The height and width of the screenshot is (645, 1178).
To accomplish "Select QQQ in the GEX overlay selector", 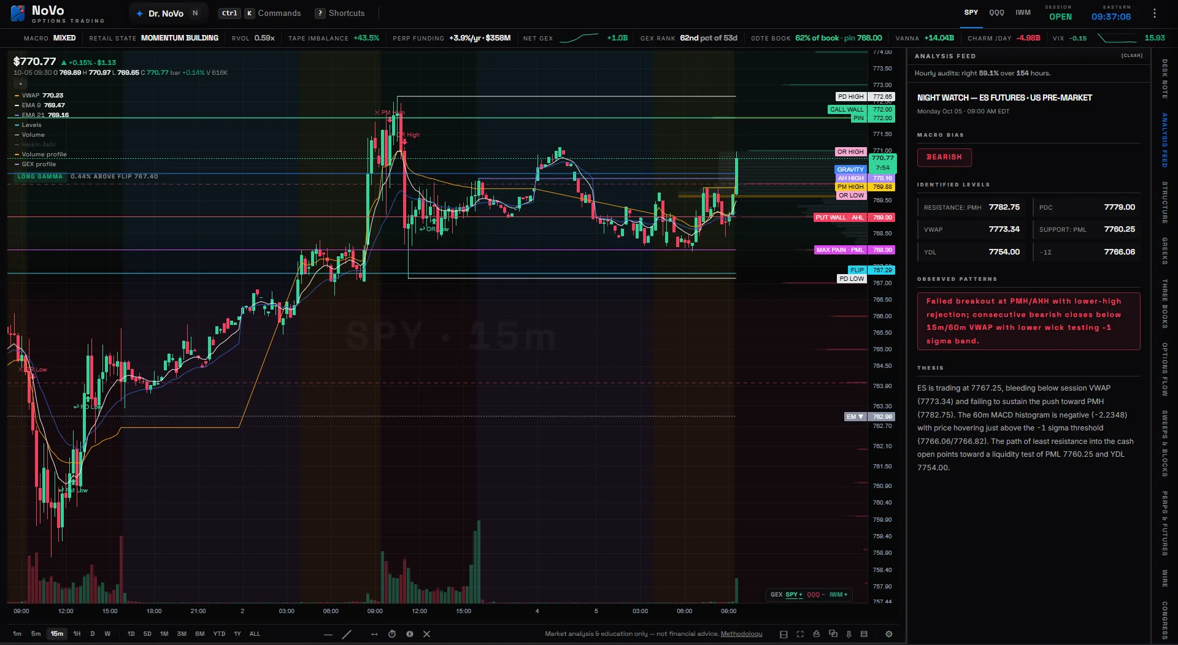I will tap(815, 595).
